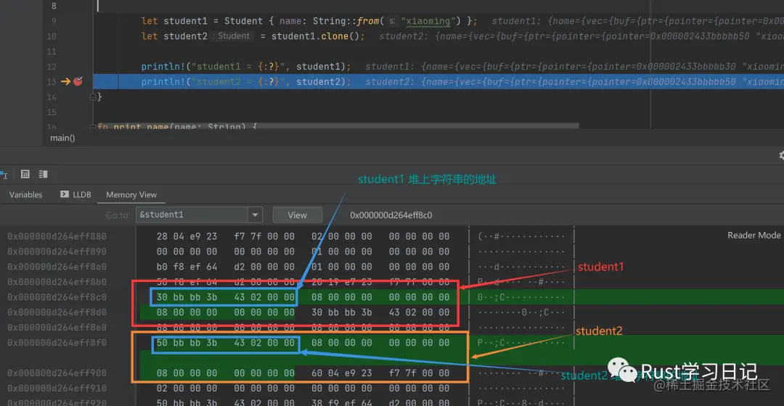Enable Reader Mode link
Viewport: 784px width, 406px height.
coord(754,235)
